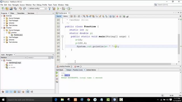
Task: Open the Refactor menu
Action: (x=29, y=5)
